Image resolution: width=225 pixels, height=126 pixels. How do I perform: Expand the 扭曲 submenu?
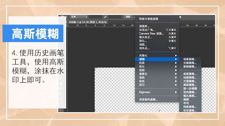[x=157, y=63]
